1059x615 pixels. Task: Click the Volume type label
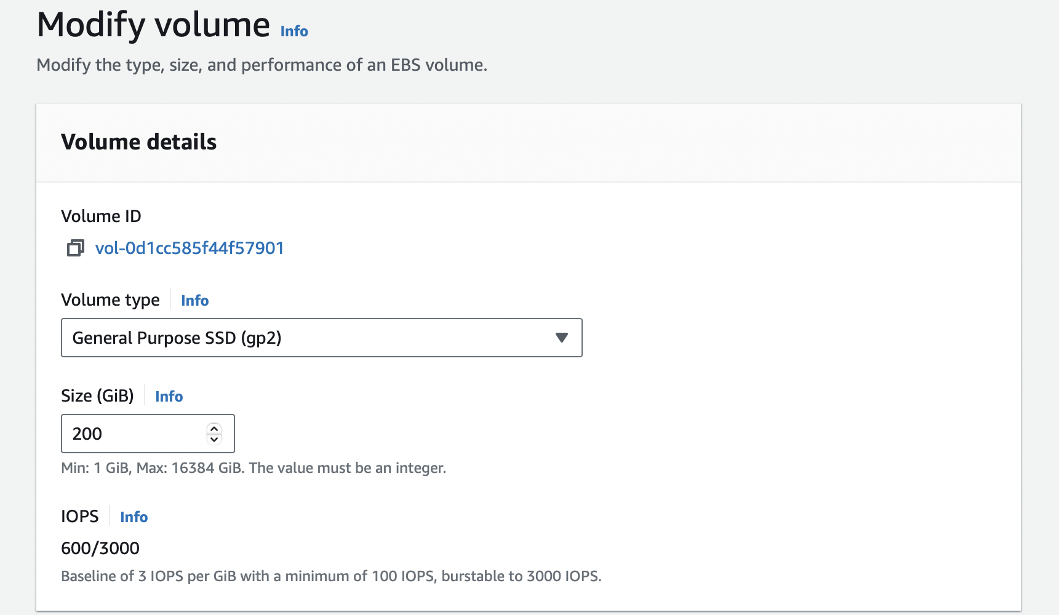(110, 300)
